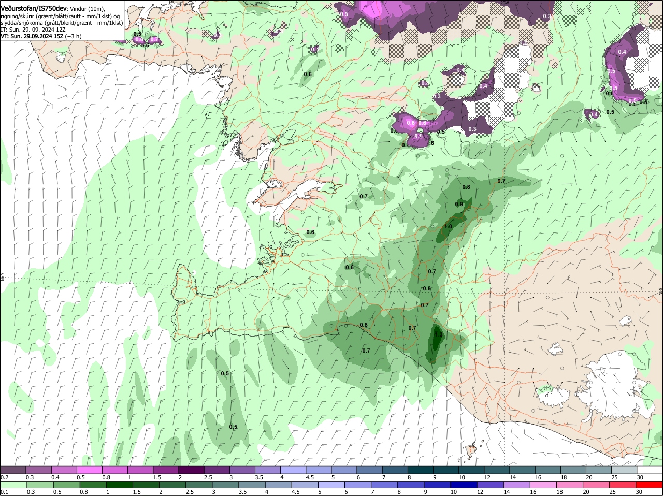Click the 'IT: Sun. 29. 09. 2024 12Z' line
Viewport: 663px width, 496px height.
33,30
